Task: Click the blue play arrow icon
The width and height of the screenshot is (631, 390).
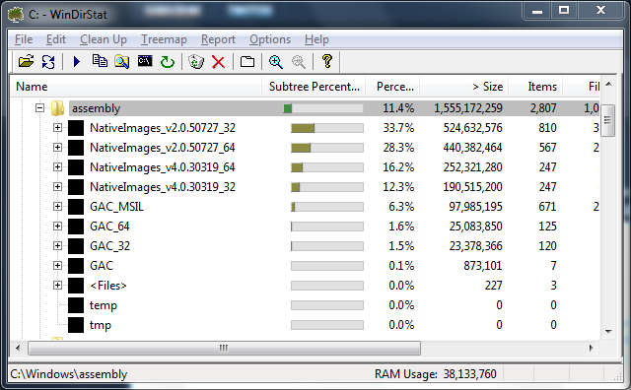Action: 77,61
